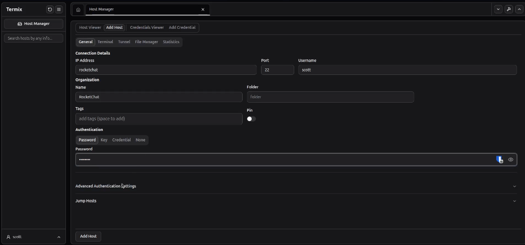Open the sidebar hamburger menu icon

coord(59,9)
